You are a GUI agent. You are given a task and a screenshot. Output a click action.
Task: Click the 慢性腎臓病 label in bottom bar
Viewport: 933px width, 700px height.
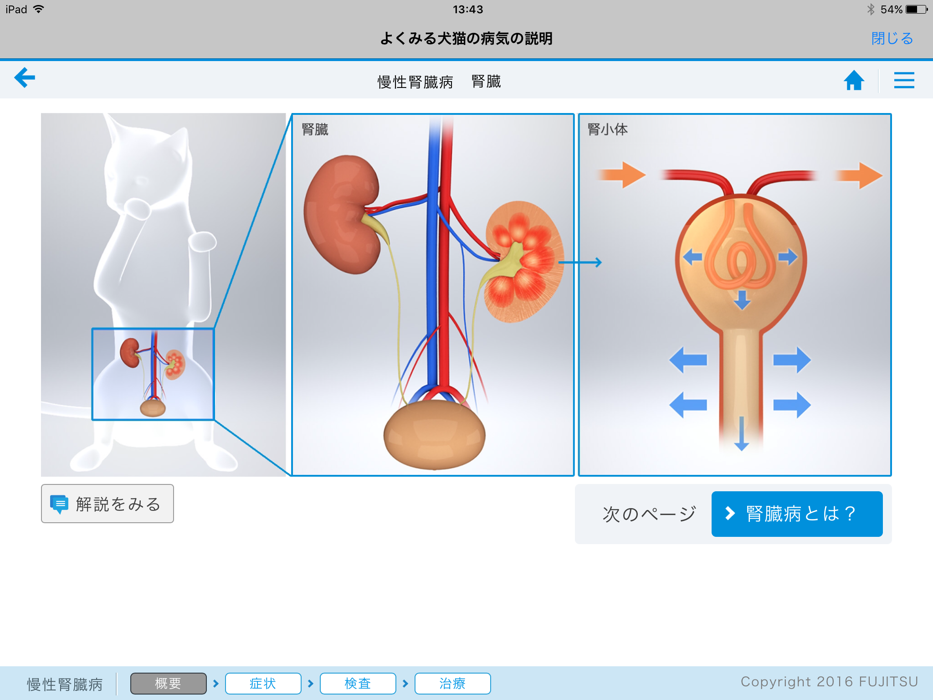pos(65,684)
